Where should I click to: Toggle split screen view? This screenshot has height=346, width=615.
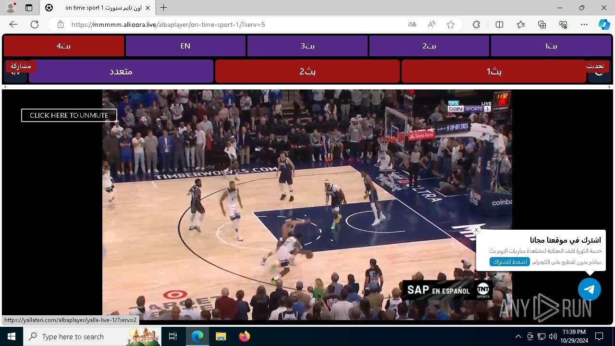point(499,25)
